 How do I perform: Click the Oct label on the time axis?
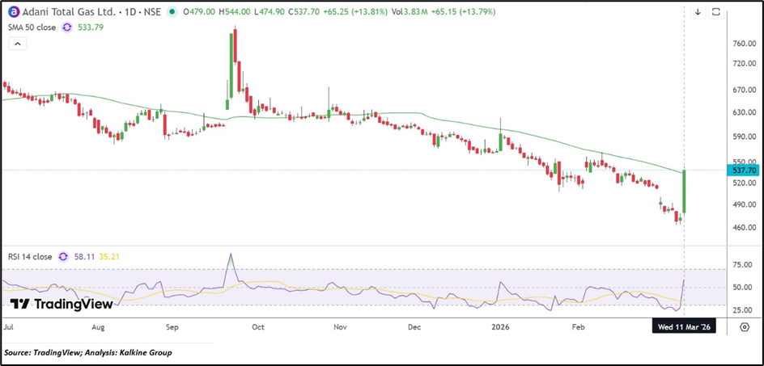click(x=258, y=328)
